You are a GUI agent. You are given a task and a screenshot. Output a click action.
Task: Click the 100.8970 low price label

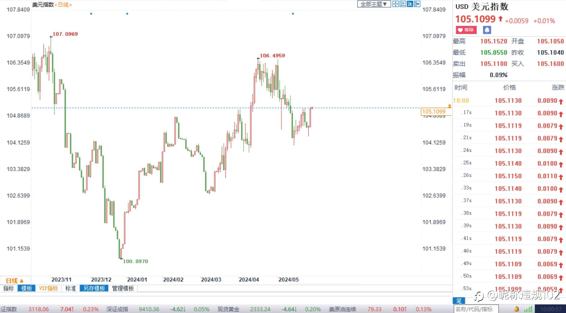[x=136, y=261]
